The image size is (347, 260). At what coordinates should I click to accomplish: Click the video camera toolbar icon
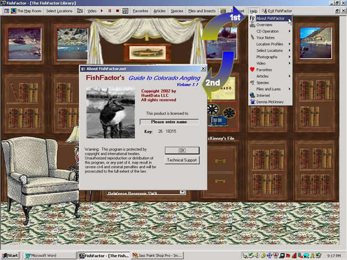pos(80,11)
